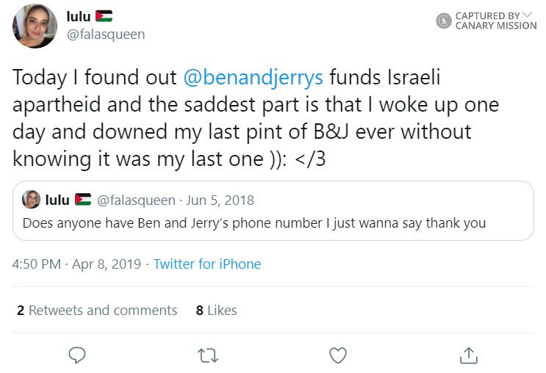Image resolution: width=546 pixels, height=373 pixels.
Task: Click small avatar in quoted tweet
Action: [32, 200]
